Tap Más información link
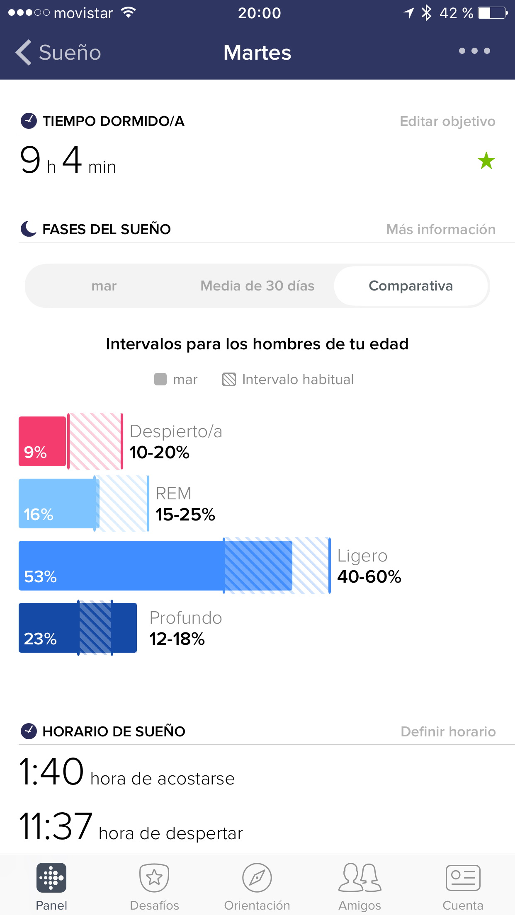The image size is (515, 915). pyautogui.click(x=441, y=230)
